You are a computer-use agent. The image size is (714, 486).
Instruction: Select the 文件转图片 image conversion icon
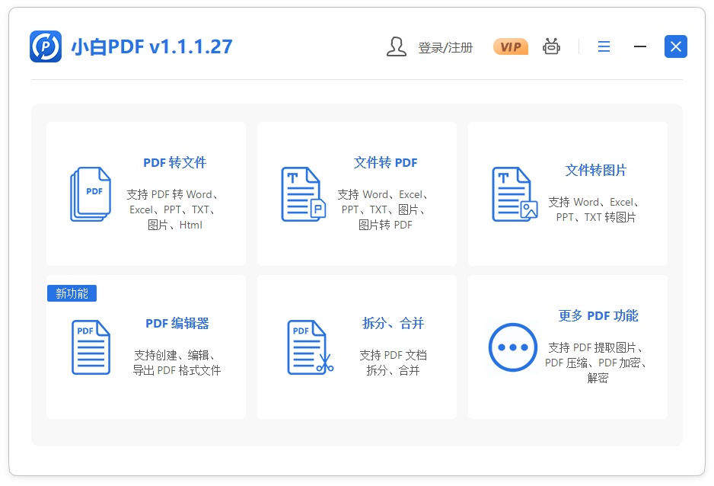click(x=514, y=193)
